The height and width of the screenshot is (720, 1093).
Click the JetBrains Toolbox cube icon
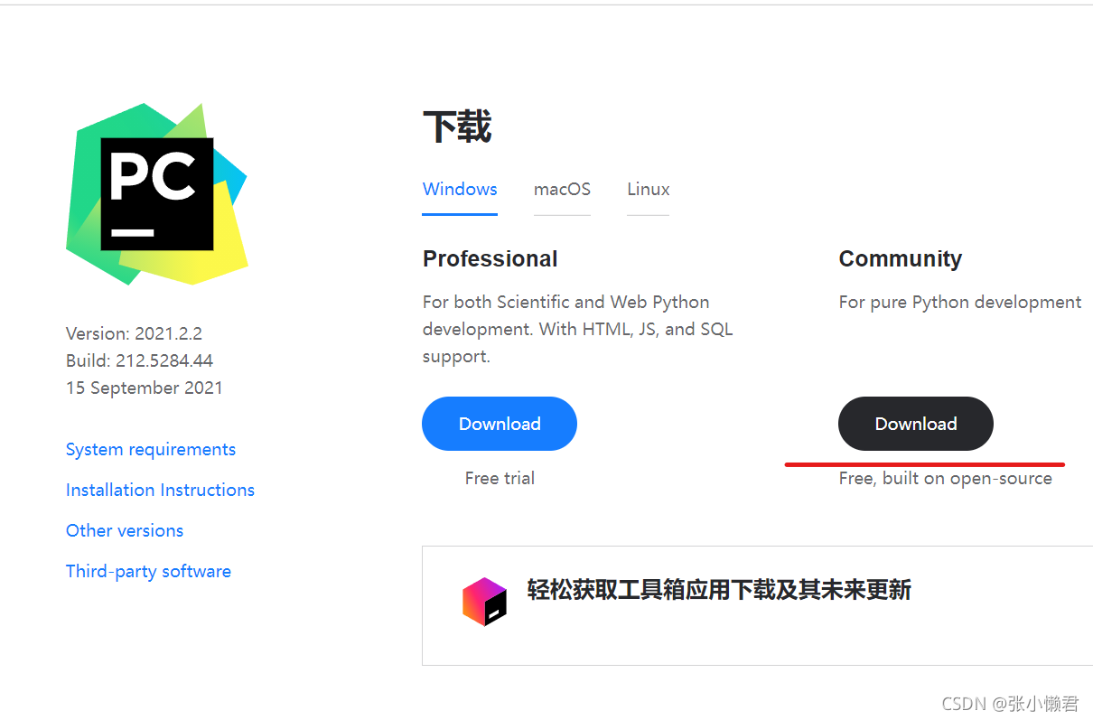point(484,602)
